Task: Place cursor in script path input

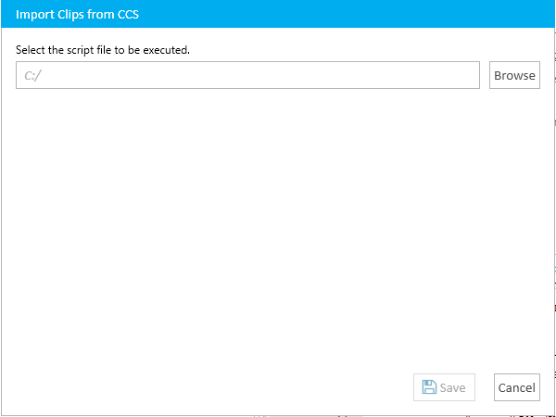Action: [247, 75]
